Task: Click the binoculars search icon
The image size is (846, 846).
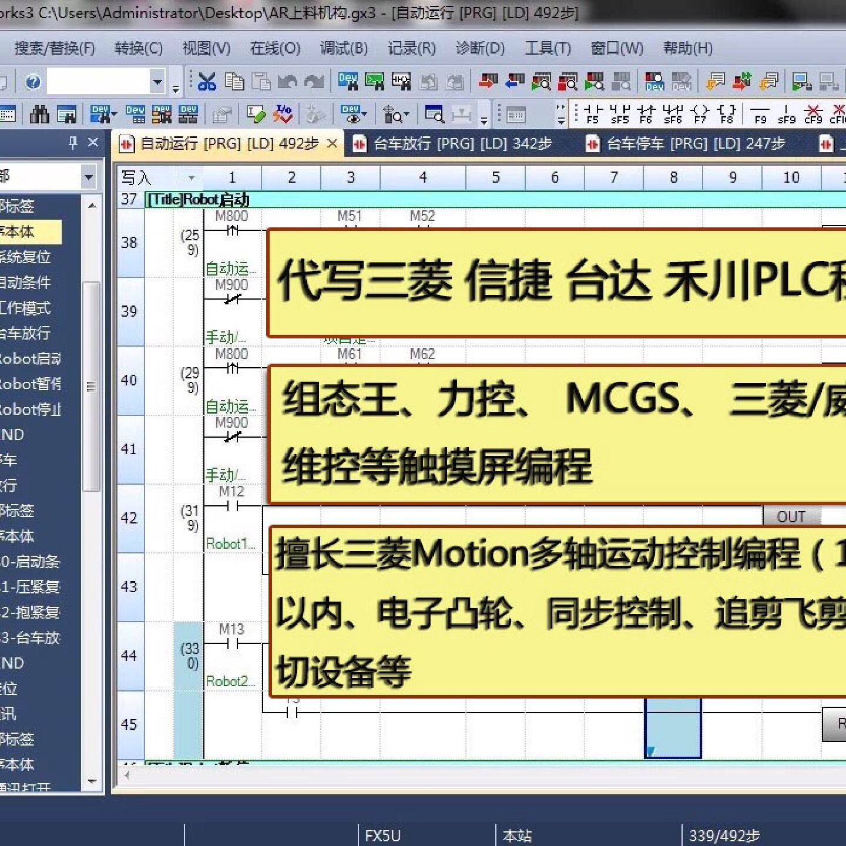Action: tap(39, 114)
